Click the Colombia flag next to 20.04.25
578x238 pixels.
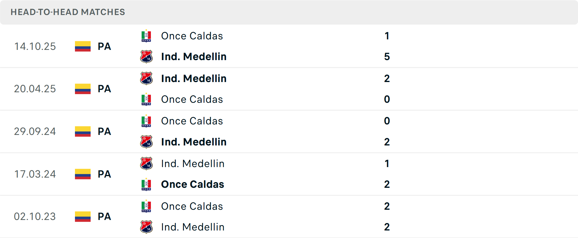click(x=82, y=89)
